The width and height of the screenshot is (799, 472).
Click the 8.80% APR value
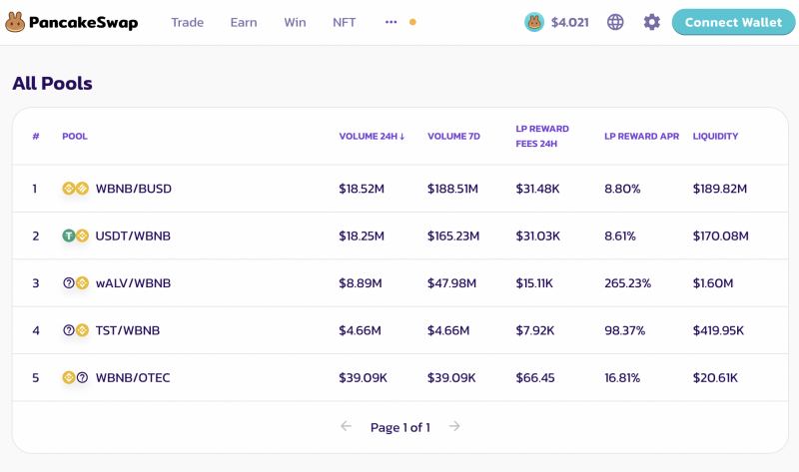click(x=622, y=189)
